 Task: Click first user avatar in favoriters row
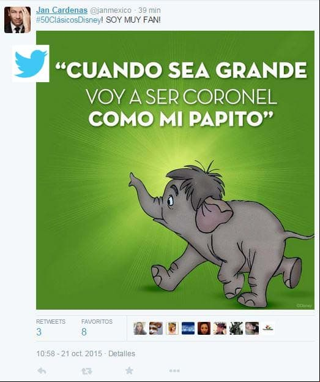click(140, 328)
